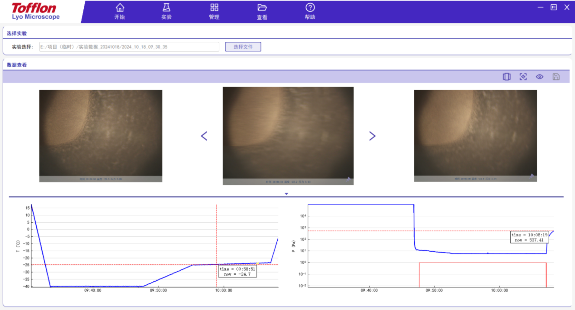Open the 查看 folder menu
The height and width of the screenshot is (310, 575).
[x=262, y=11]
